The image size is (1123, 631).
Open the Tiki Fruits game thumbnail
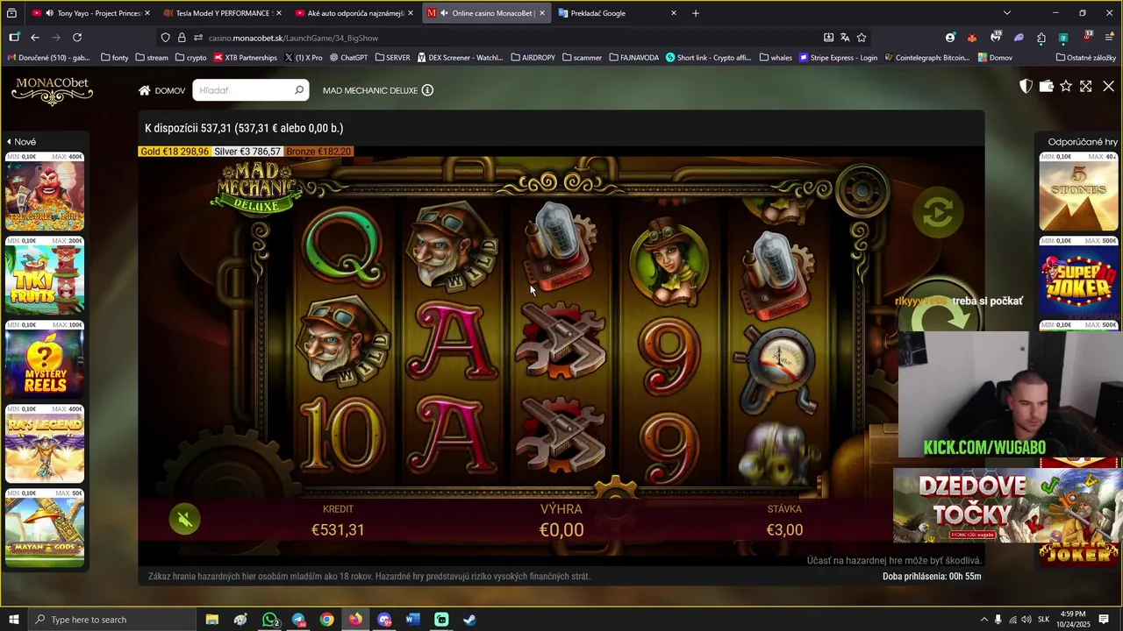pyautogui.click(x=45, y=276)
